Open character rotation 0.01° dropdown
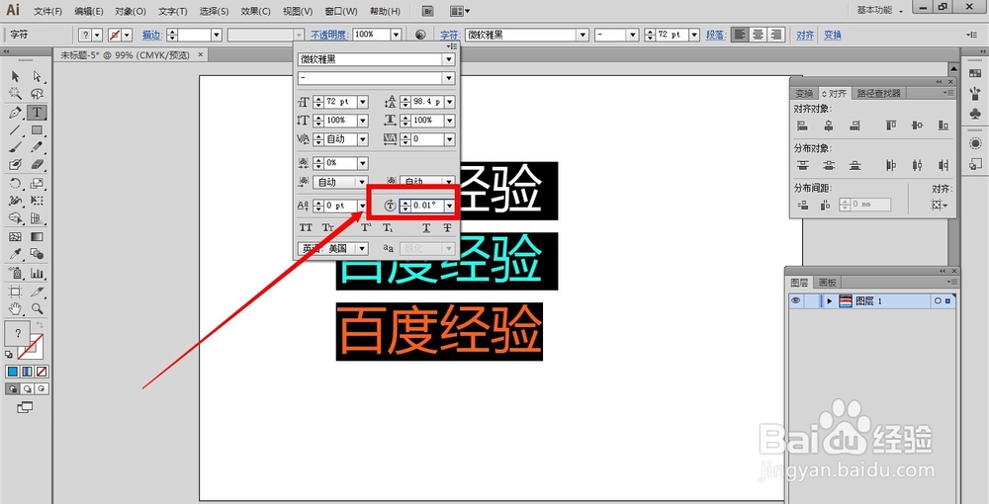 (449, 206)
